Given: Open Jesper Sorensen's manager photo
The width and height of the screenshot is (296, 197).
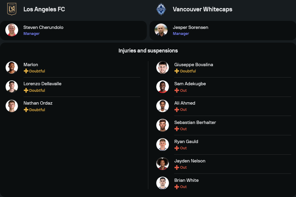Looking at the screenshot, I should [161, 30].
